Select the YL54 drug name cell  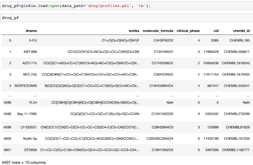click(33, 103)
